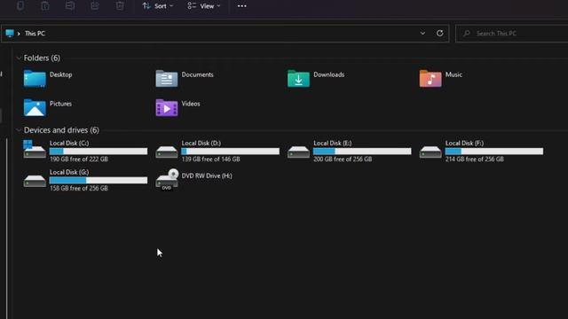Collapse the Devices and drives (6) group

click(x=19, y=130)
